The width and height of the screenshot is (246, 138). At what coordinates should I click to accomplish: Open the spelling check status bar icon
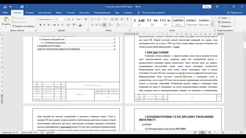coord(42,132)
